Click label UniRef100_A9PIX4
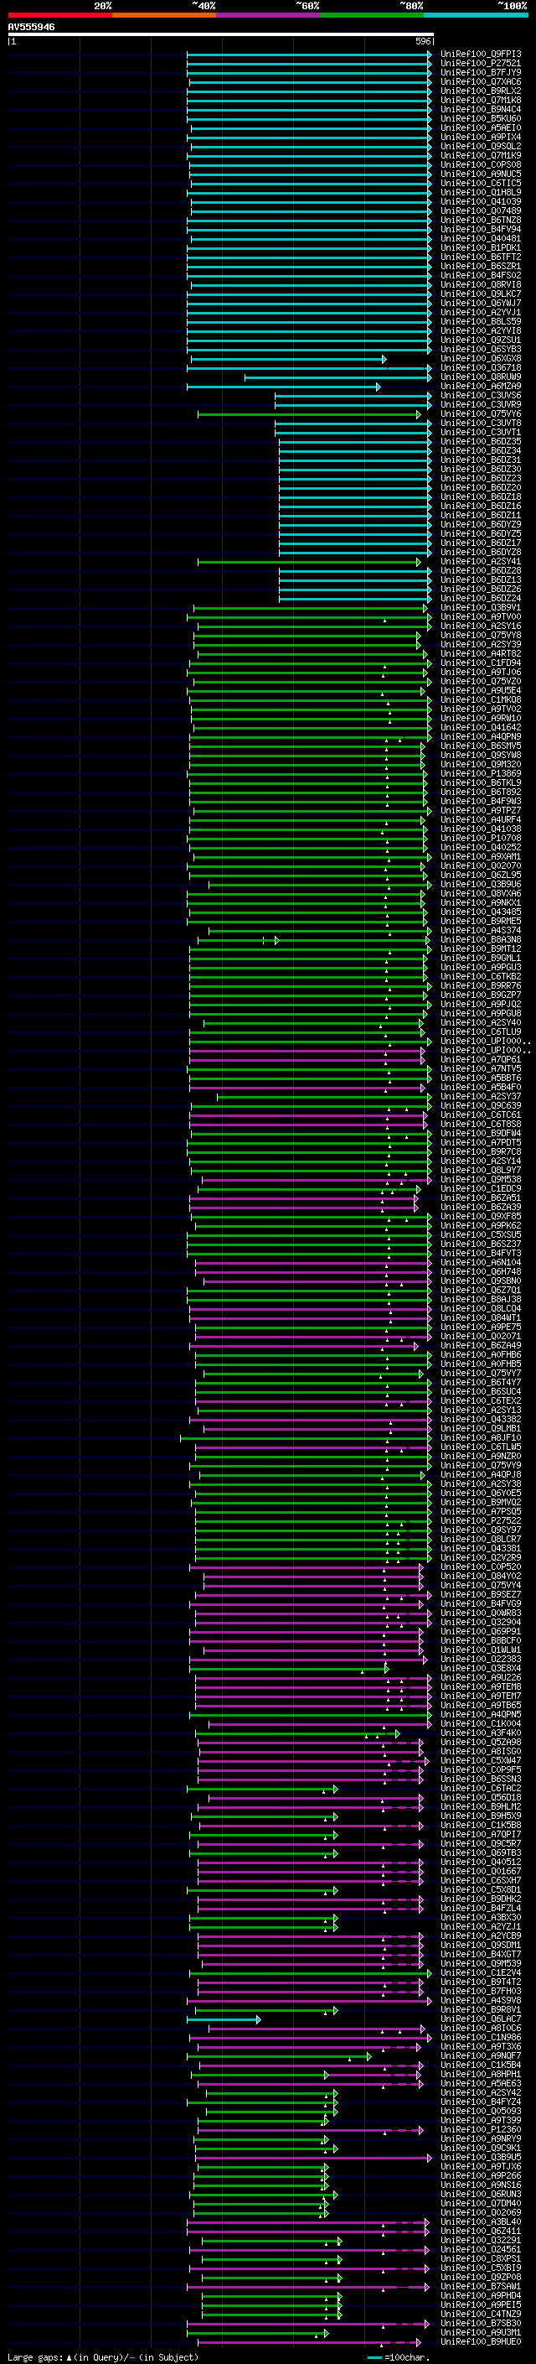Viewport: 536px width, 2364px height. pyautogui.click(x=481, y=137)
